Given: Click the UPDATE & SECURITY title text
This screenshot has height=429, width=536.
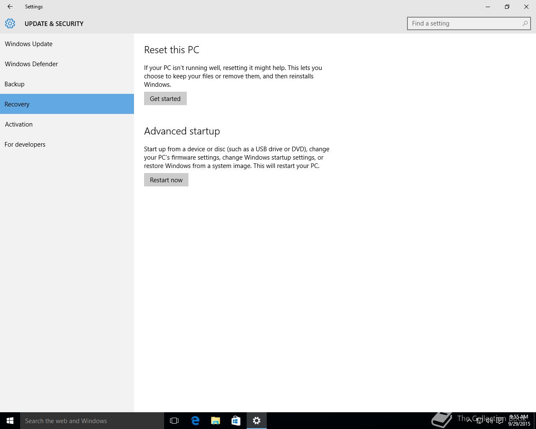Looking at the screenshot, I should pyautogui.click(x=54, y=24).
